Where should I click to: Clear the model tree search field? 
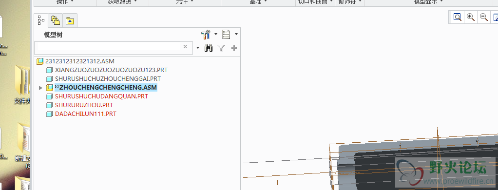pos(185,47)
